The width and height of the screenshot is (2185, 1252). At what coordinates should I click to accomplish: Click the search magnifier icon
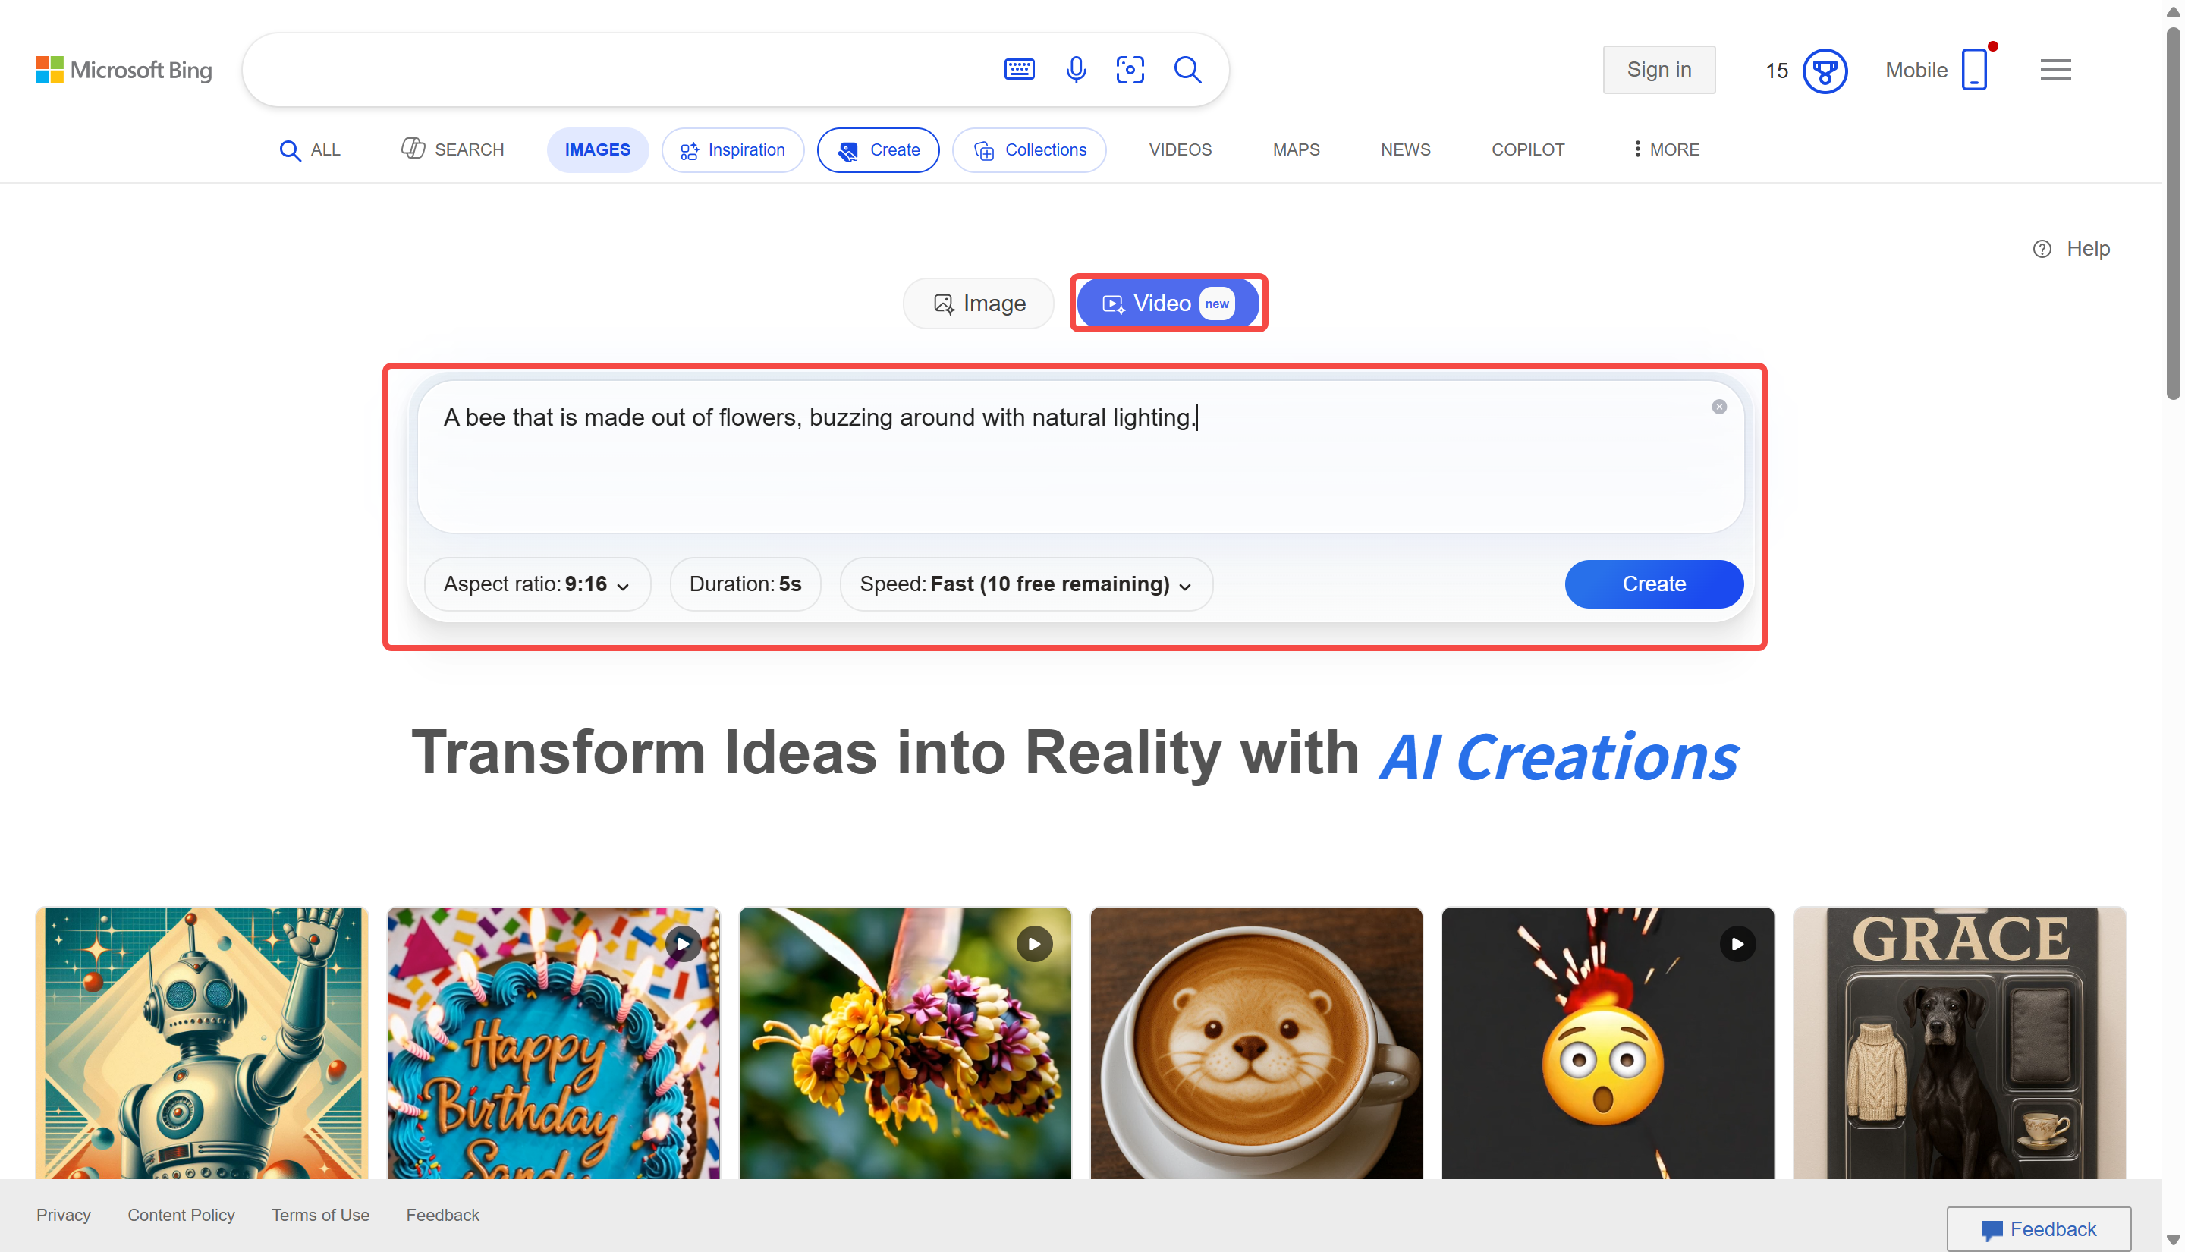click(1187, 70)
